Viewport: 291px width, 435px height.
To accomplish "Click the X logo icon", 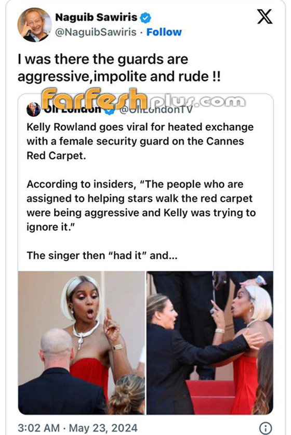I will click(264, 17).
